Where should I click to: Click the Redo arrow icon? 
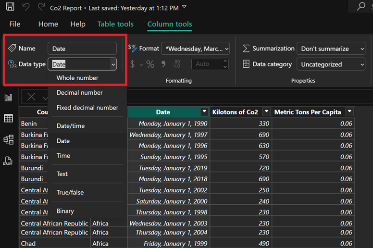(41, 7)
